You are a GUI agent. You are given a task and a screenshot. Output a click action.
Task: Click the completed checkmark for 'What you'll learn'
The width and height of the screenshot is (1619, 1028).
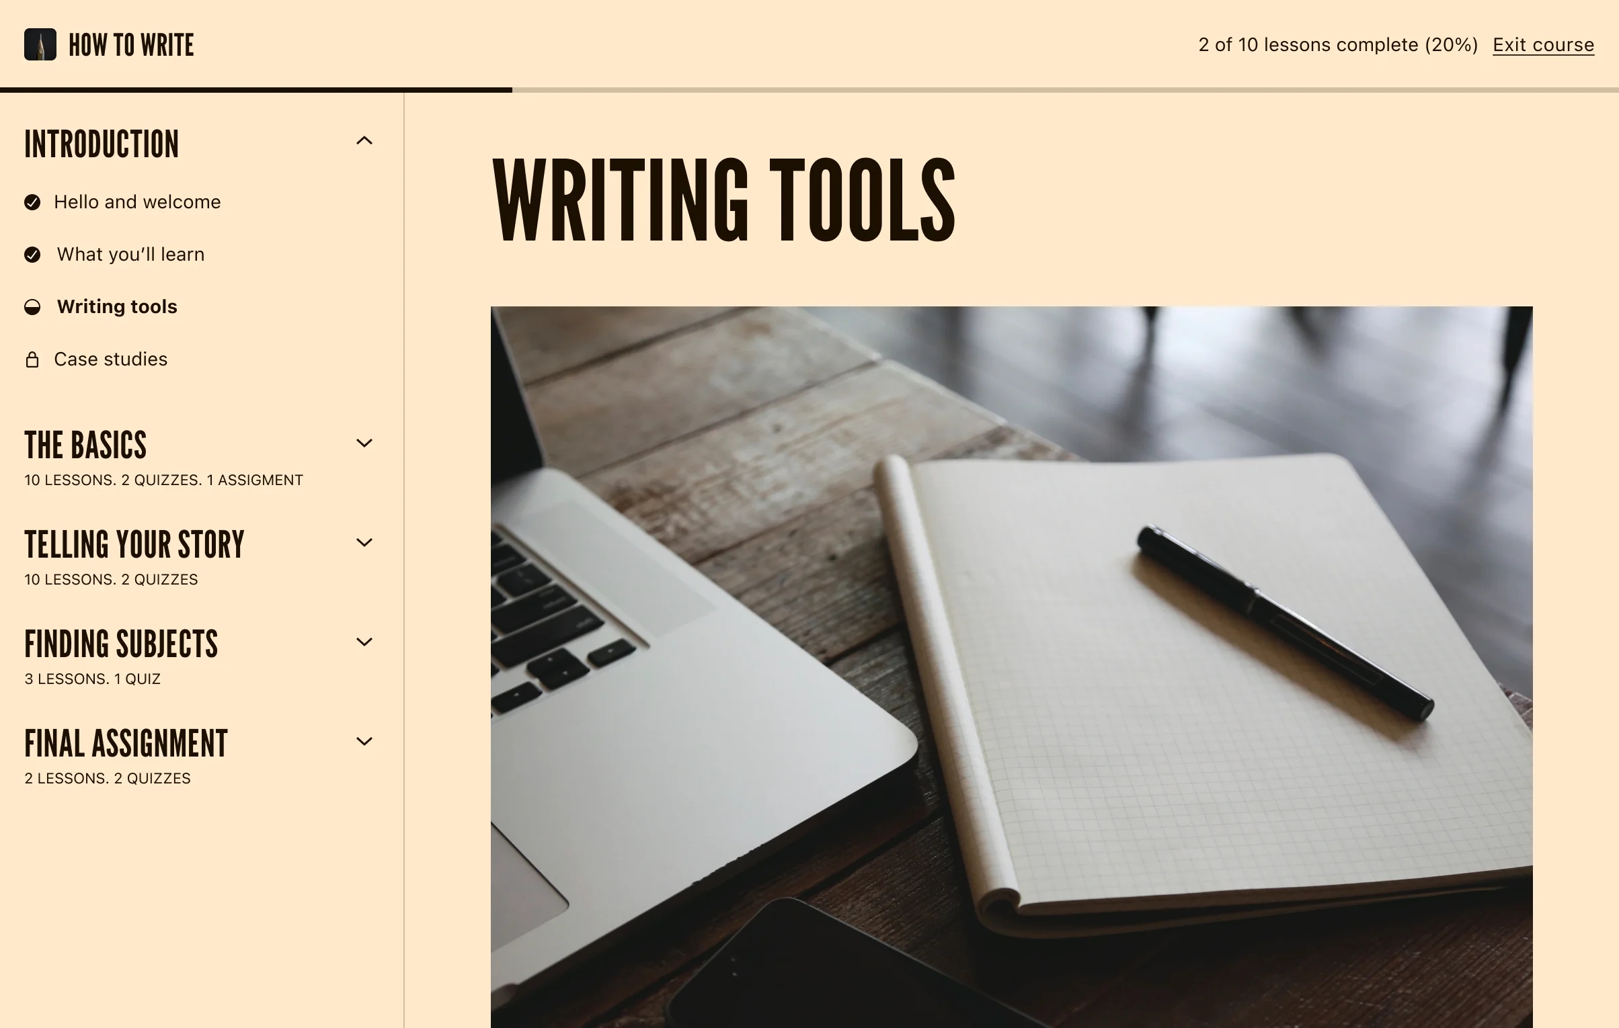point(33,253)
